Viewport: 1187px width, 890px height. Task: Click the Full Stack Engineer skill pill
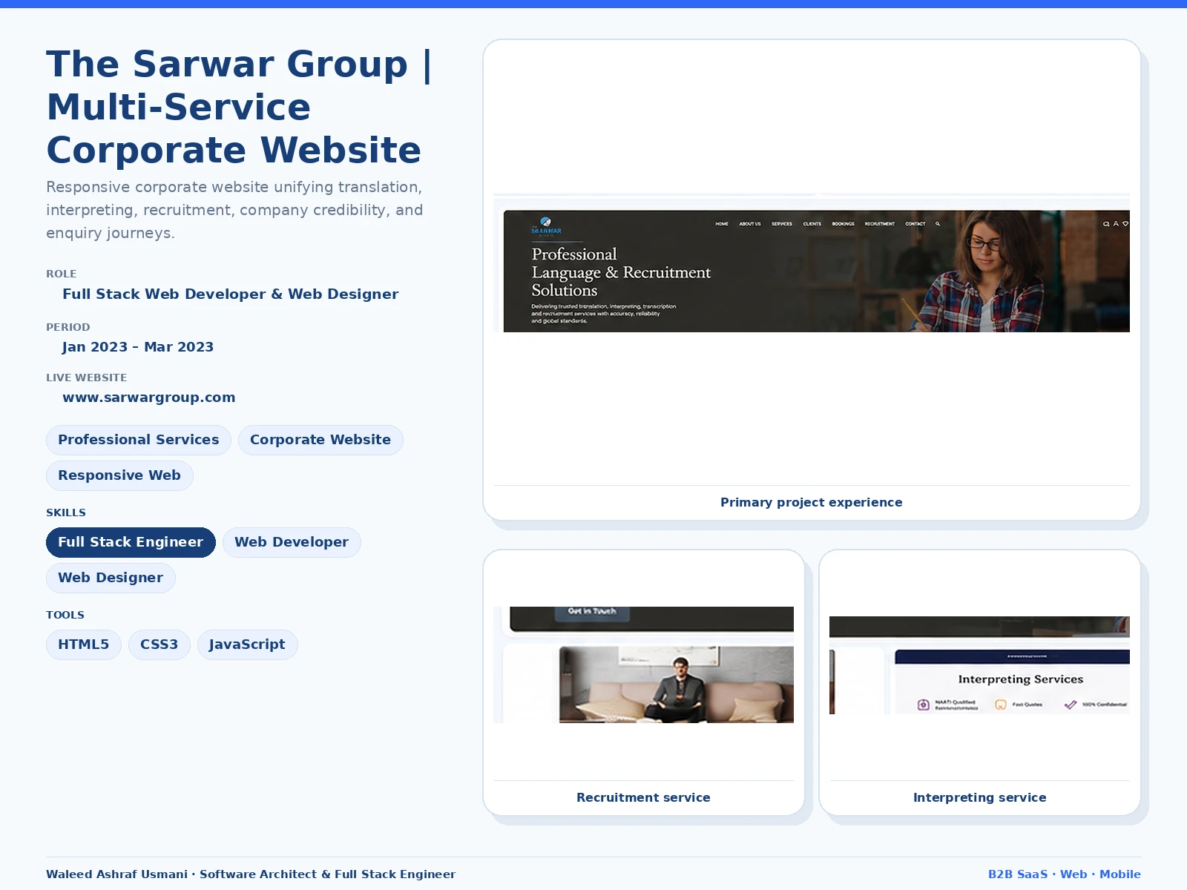tap(131, 542)
